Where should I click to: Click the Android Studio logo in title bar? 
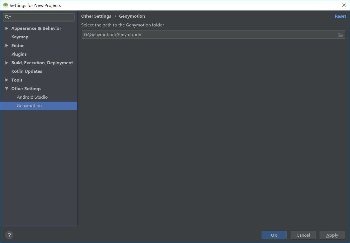5,5
